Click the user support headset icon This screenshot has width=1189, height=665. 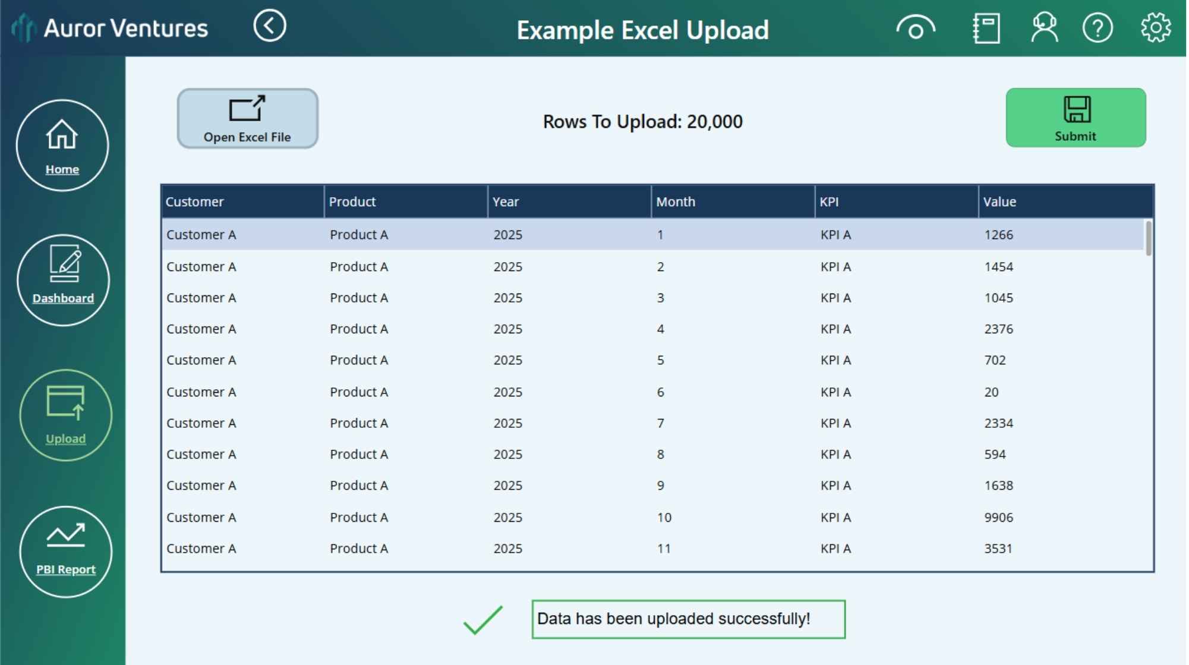[x=1044, y=28]
